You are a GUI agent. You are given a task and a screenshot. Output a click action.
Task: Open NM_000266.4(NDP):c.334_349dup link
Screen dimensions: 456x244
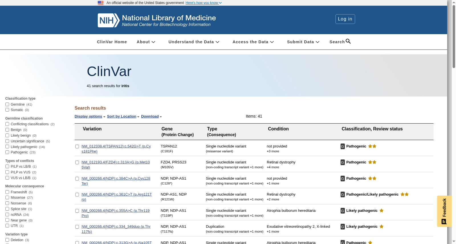[x=116, y=229]
